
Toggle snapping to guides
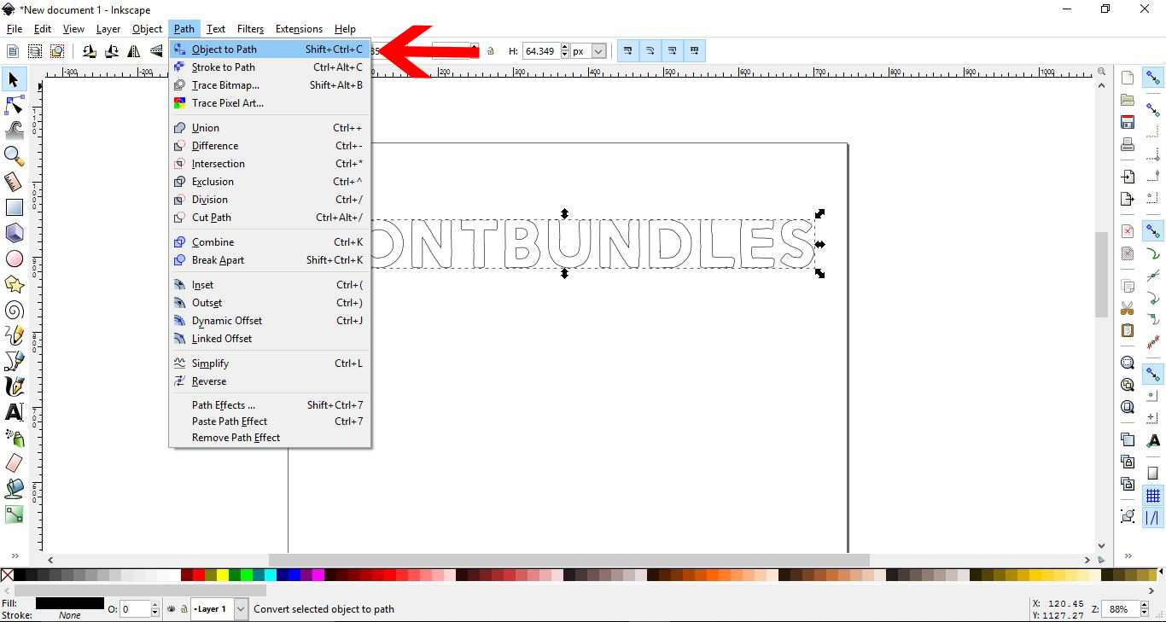(x=1153, y=518)
